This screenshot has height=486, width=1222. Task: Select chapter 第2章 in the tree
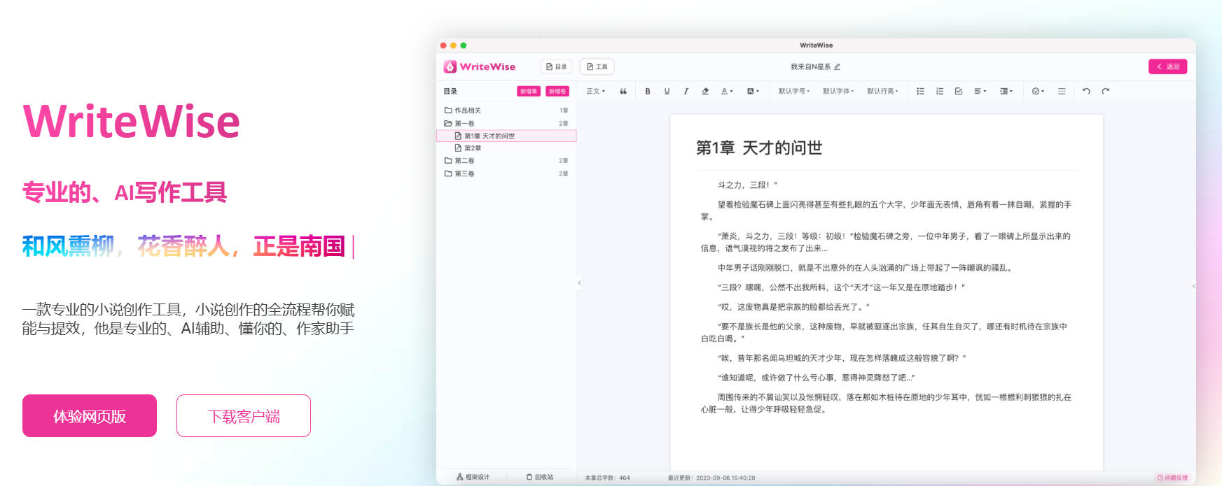pyautogui.click(x=506, y=148)
